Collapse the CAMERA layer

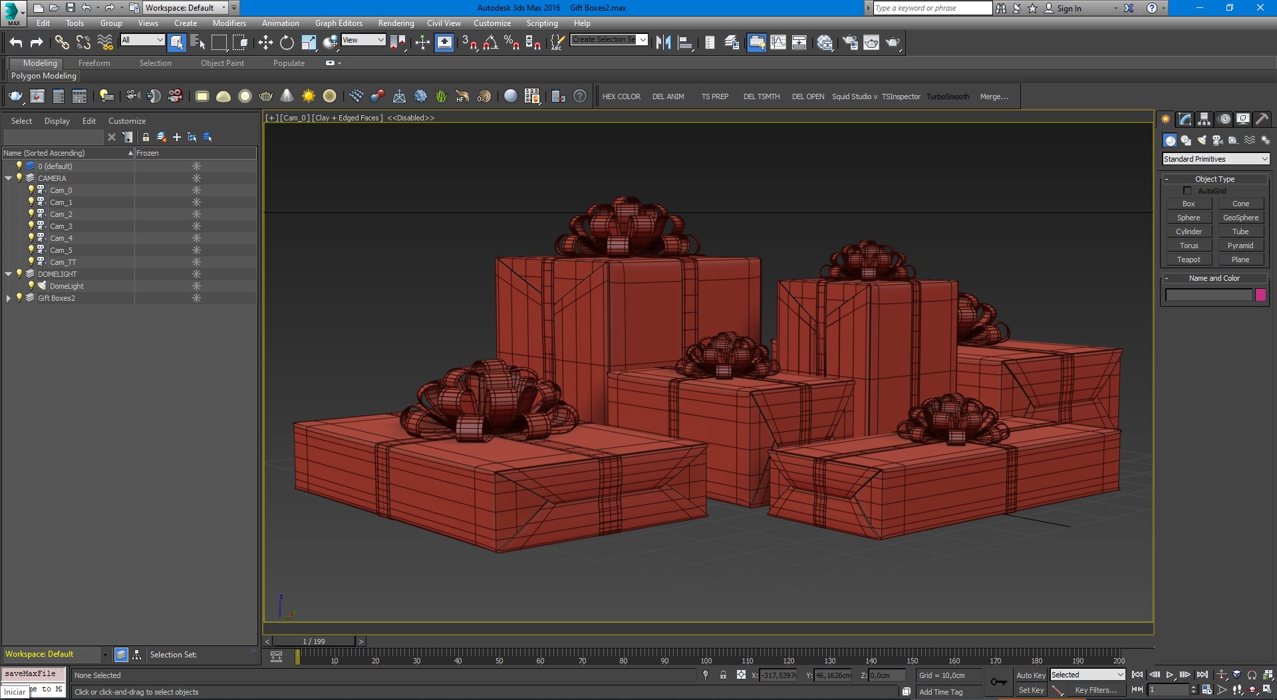9,178
